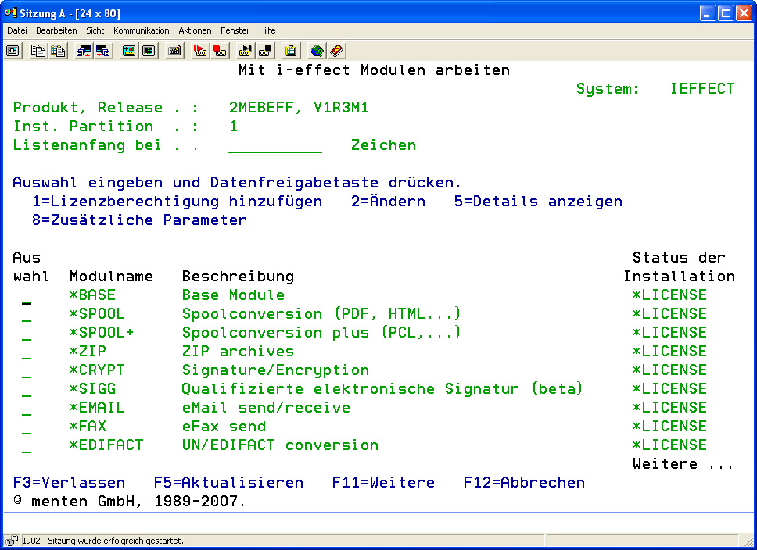The image size is (757, 550).
Task: Open the Kommunikation menu
Action: (x=141, y=30)
